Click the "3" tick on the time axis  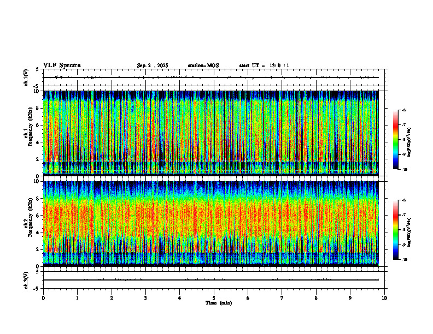[145, 298]
